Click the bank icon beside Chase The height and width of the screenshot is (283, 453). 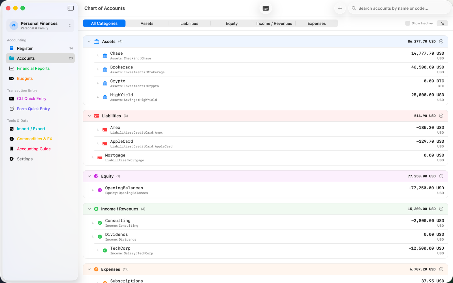tap(105, 55)
